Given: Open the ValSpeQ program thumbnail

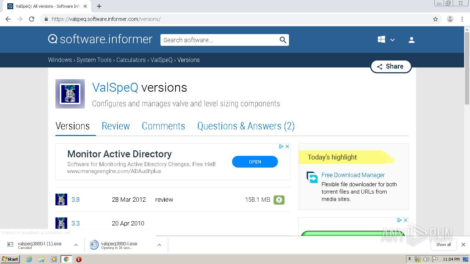Looking at the screenshot, I should point(70,94).
